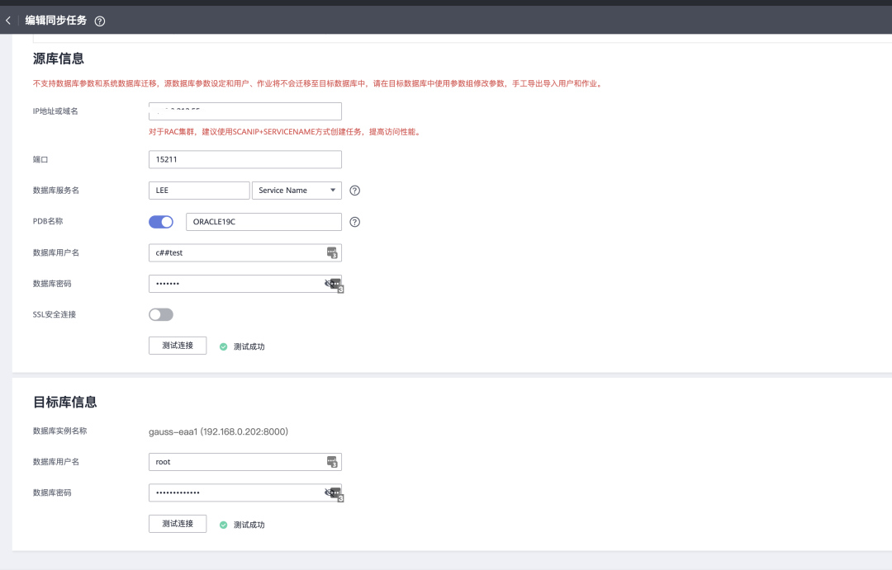Test the target database connection with 测试连接

(178, 524)
